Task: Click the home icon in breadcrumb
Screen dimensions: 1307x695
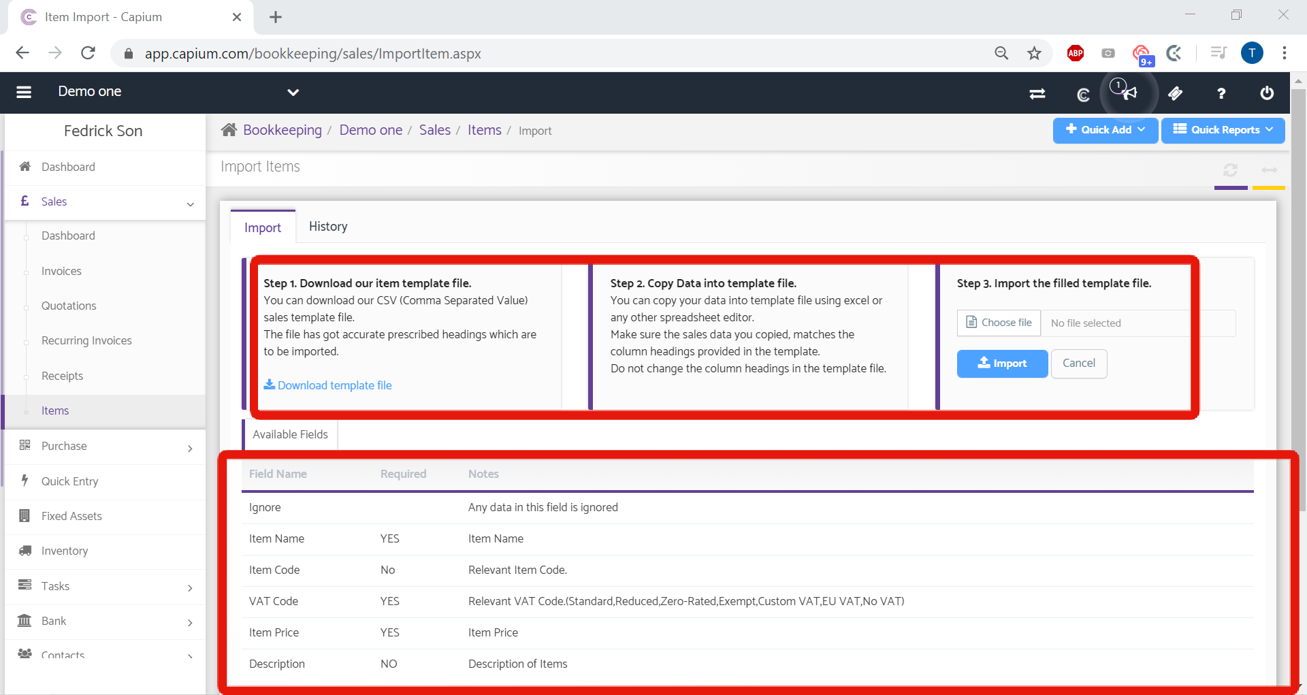Action: pyautogui.click(x=229, y=129)
